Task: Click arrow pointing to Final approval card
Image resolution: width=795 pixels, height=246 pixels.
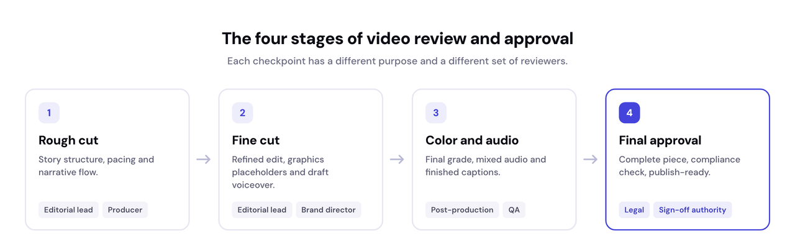Action: pos(591,160)
